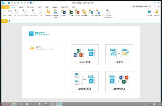Click the Open... recent folder link
Viewport: 162px width, 106px height.
(42, 48)
